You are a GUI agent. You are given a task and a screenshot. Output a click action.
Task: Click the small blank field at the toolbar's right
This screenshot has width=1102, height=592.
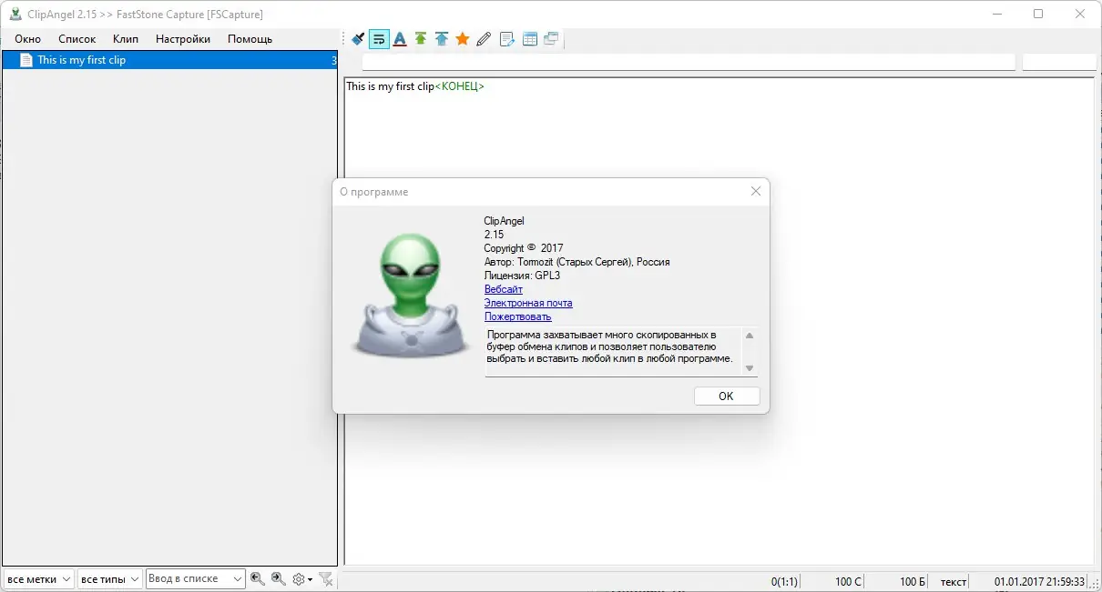coord(1059,62)
